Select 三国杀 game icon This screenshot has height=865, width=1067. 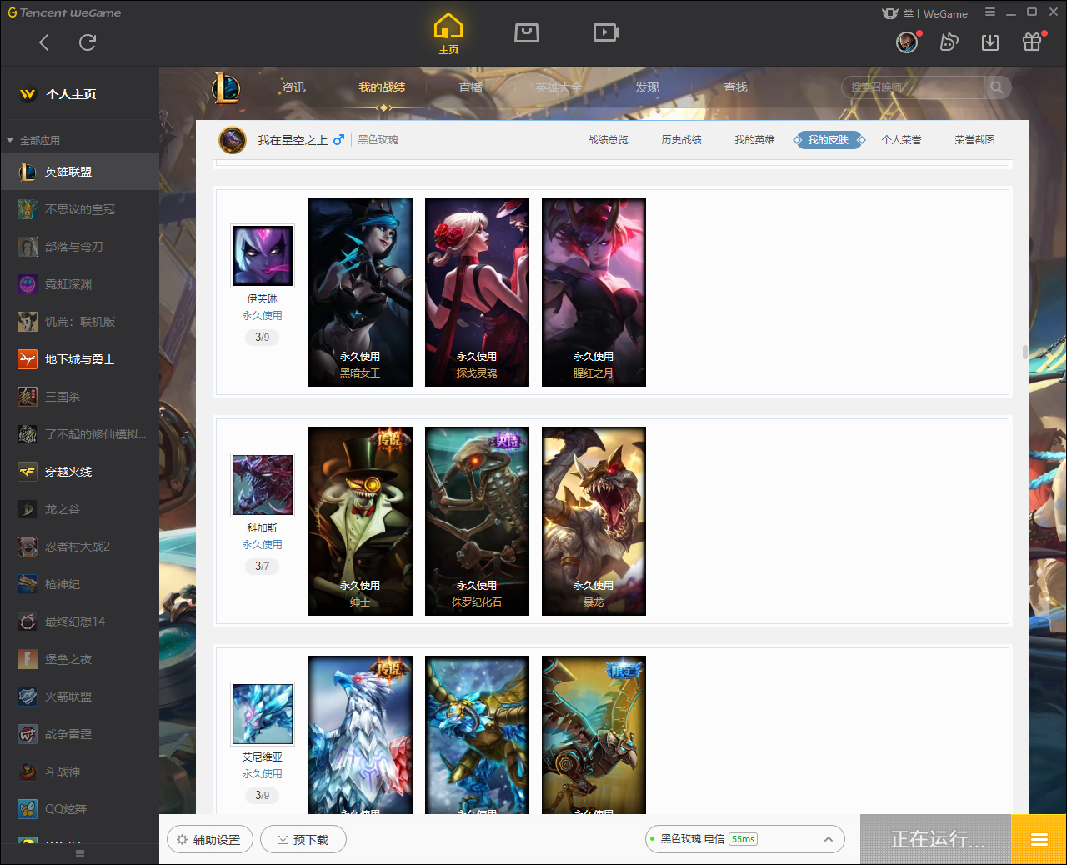click(x=28, y=397)
